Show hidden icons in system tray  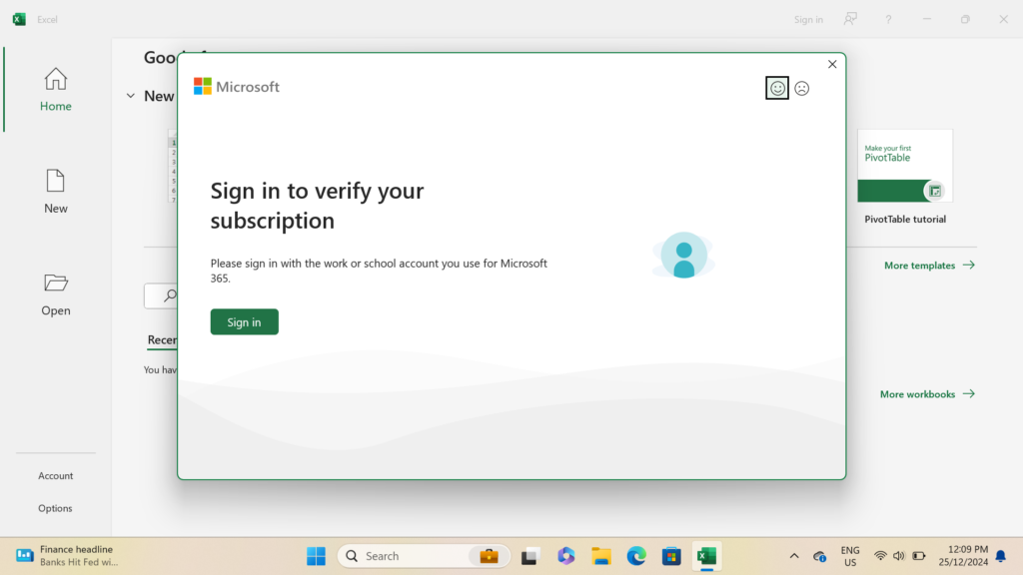[794, 556]
